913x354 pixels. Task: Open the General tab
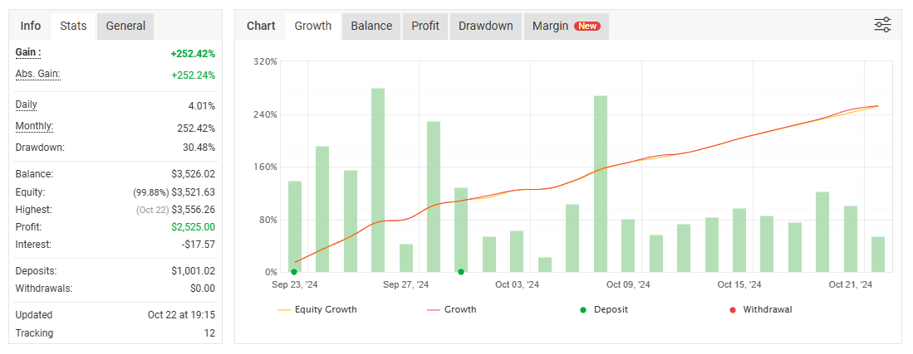coord(125,27)
